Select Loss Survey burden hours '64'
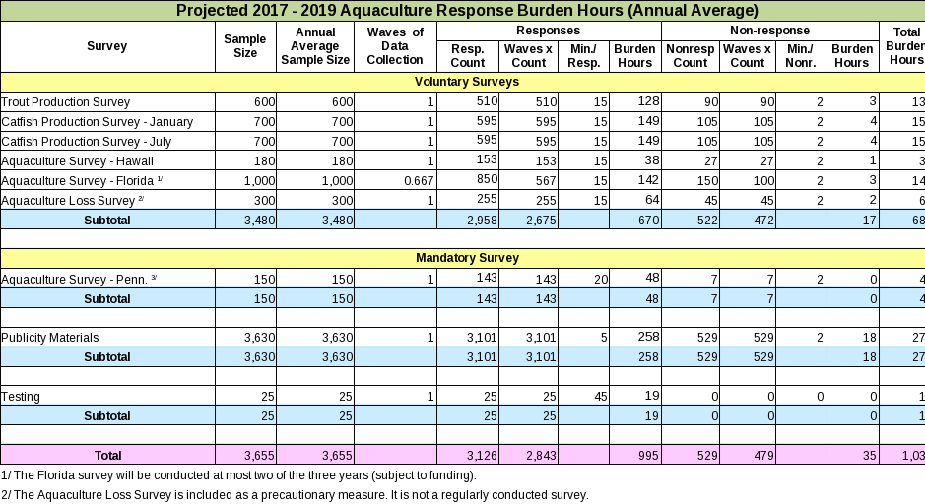 tap(634, 201)
